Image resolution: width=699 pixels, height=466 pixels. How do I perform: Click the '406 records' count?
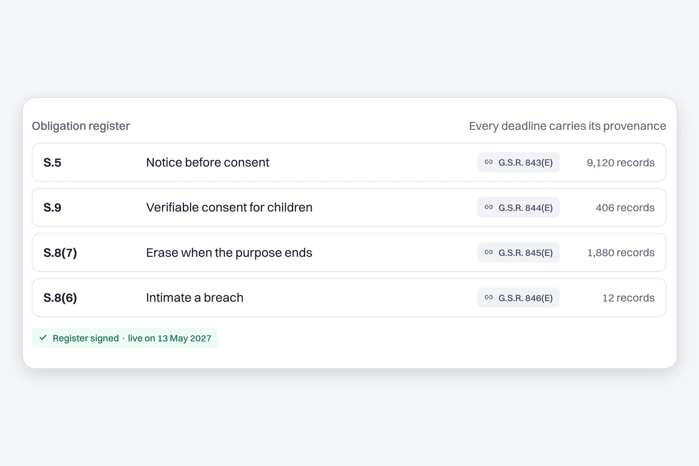click(625, 208)
